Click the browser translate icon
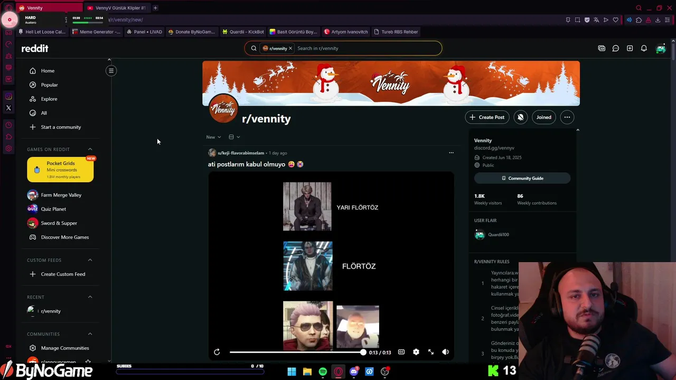This screenshot has height=380, width=676. pos(596,20)
